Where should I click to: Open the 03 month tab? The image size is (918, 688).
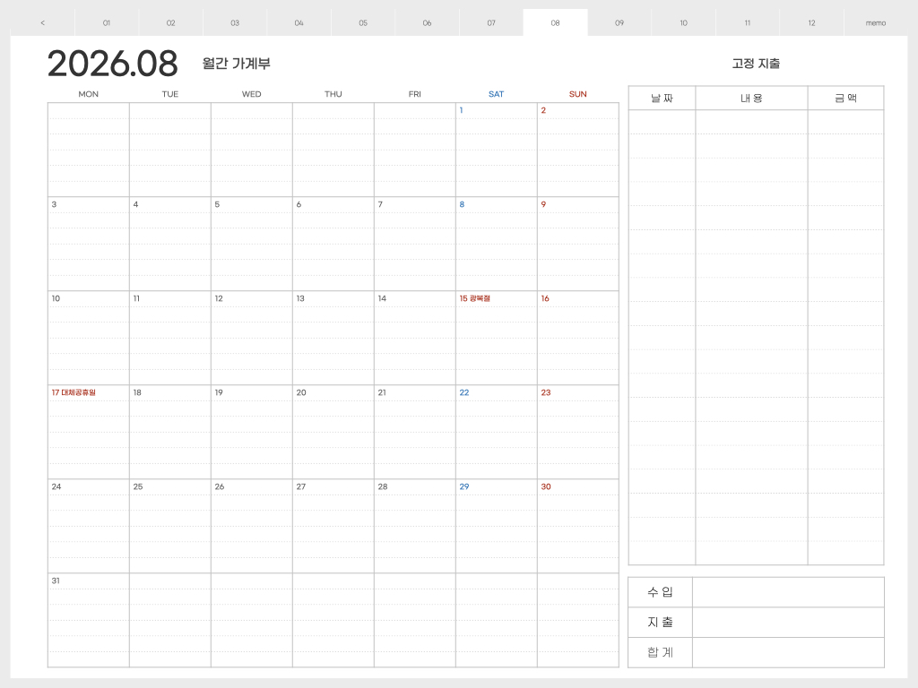235,22
